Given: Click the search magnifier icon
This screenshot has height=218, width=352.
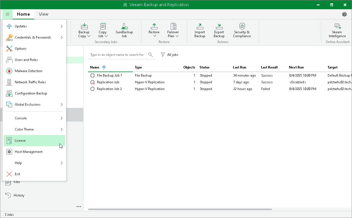Looking at the screenshot, I should pos(151,55).
